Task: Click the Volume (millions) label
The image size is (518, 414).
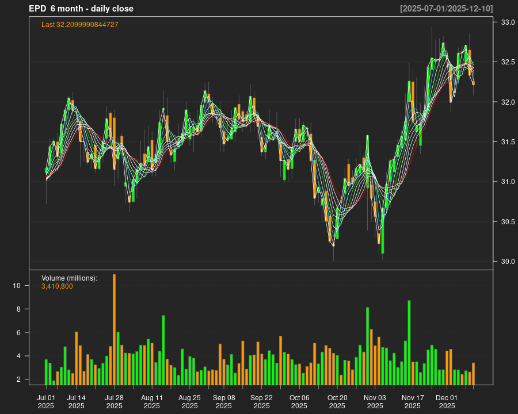Action: (x=70, y=278)
